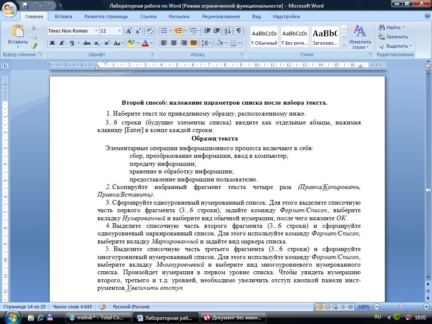Open line spacing dropdown

point(206,43)
